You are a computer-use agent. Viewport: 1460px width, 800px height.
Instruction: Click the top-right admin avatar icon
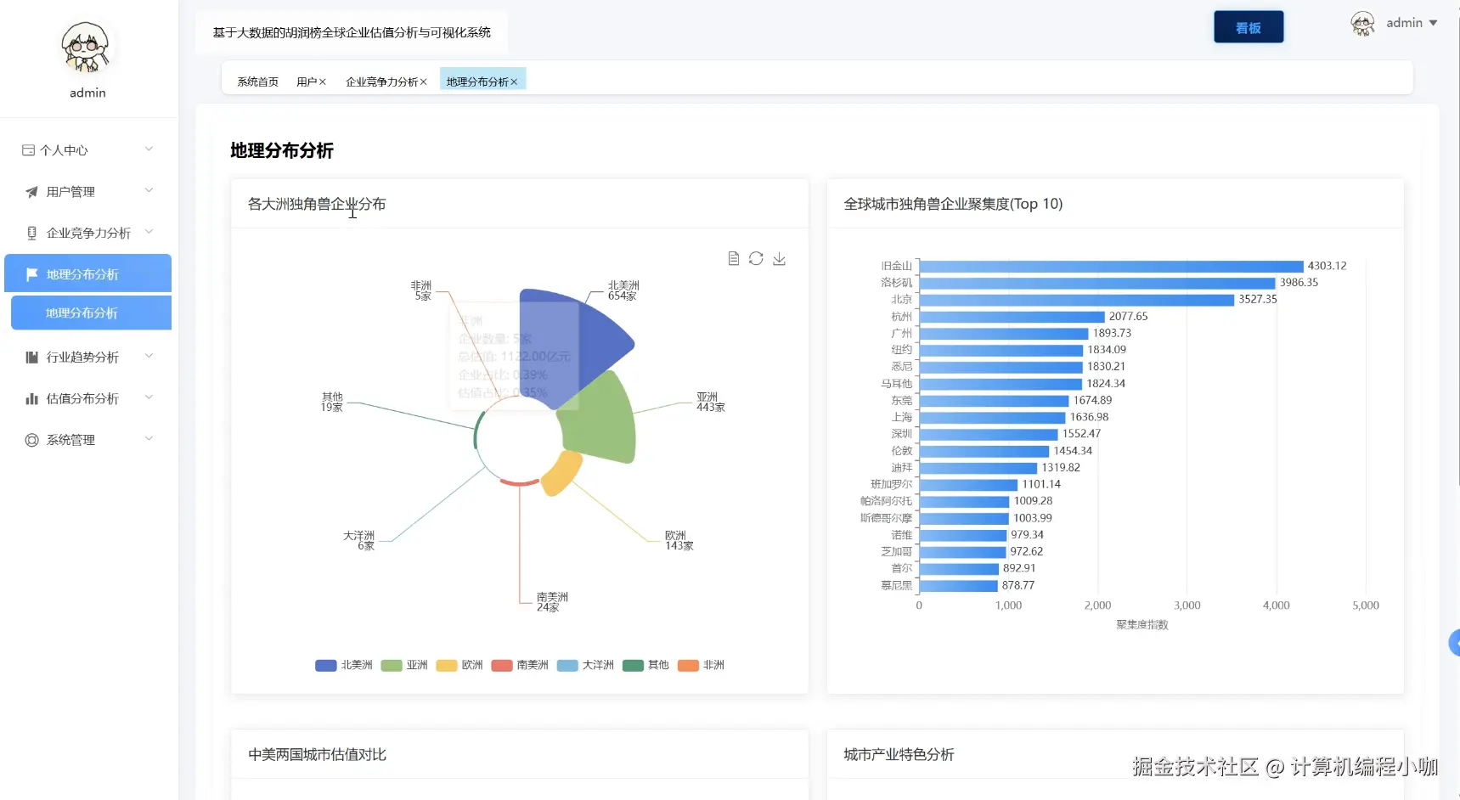1362,24
